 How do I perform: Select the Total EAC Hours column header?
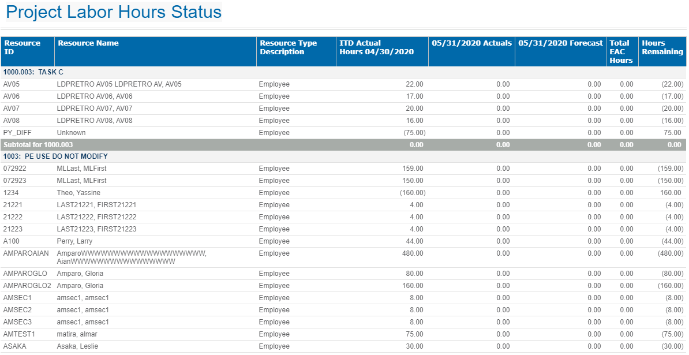(621, 51)
